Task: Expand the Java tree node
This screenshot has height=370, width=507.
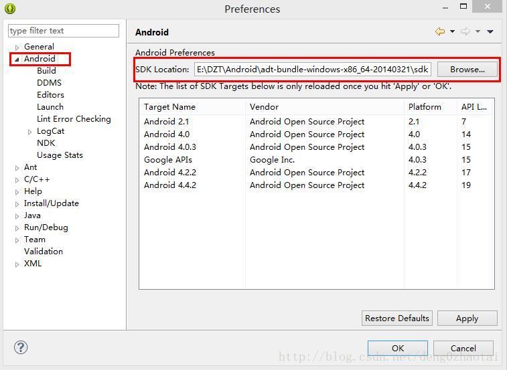Action: click(x=17, y=216)
